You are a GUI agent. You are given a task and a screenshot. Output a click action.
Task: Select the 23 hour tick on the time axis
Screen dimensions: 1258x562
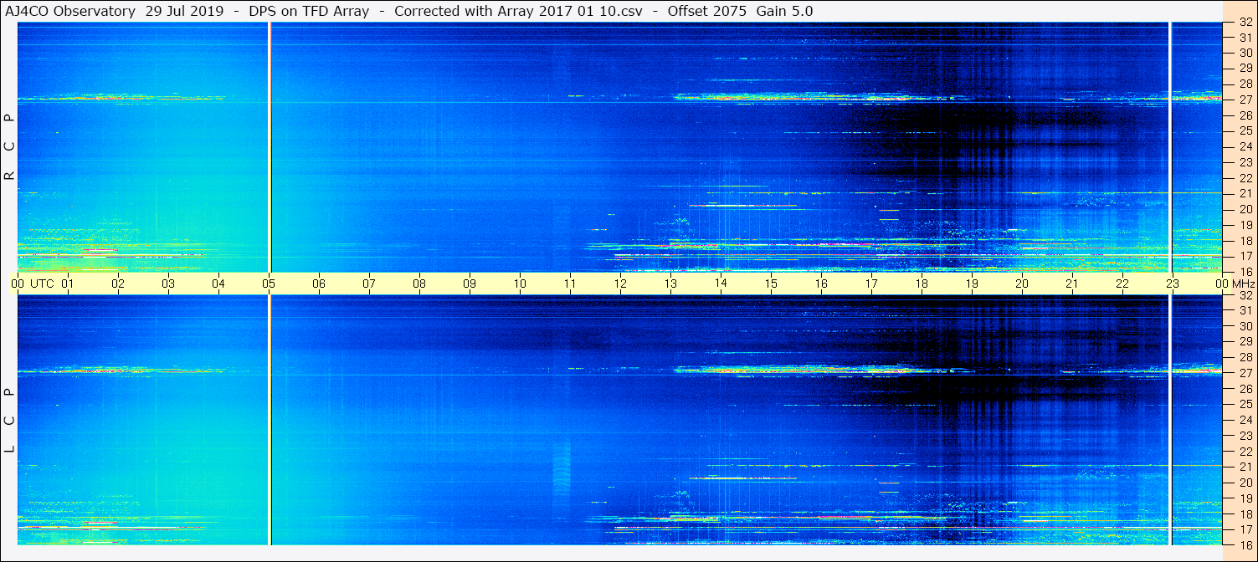[1173, 284]
